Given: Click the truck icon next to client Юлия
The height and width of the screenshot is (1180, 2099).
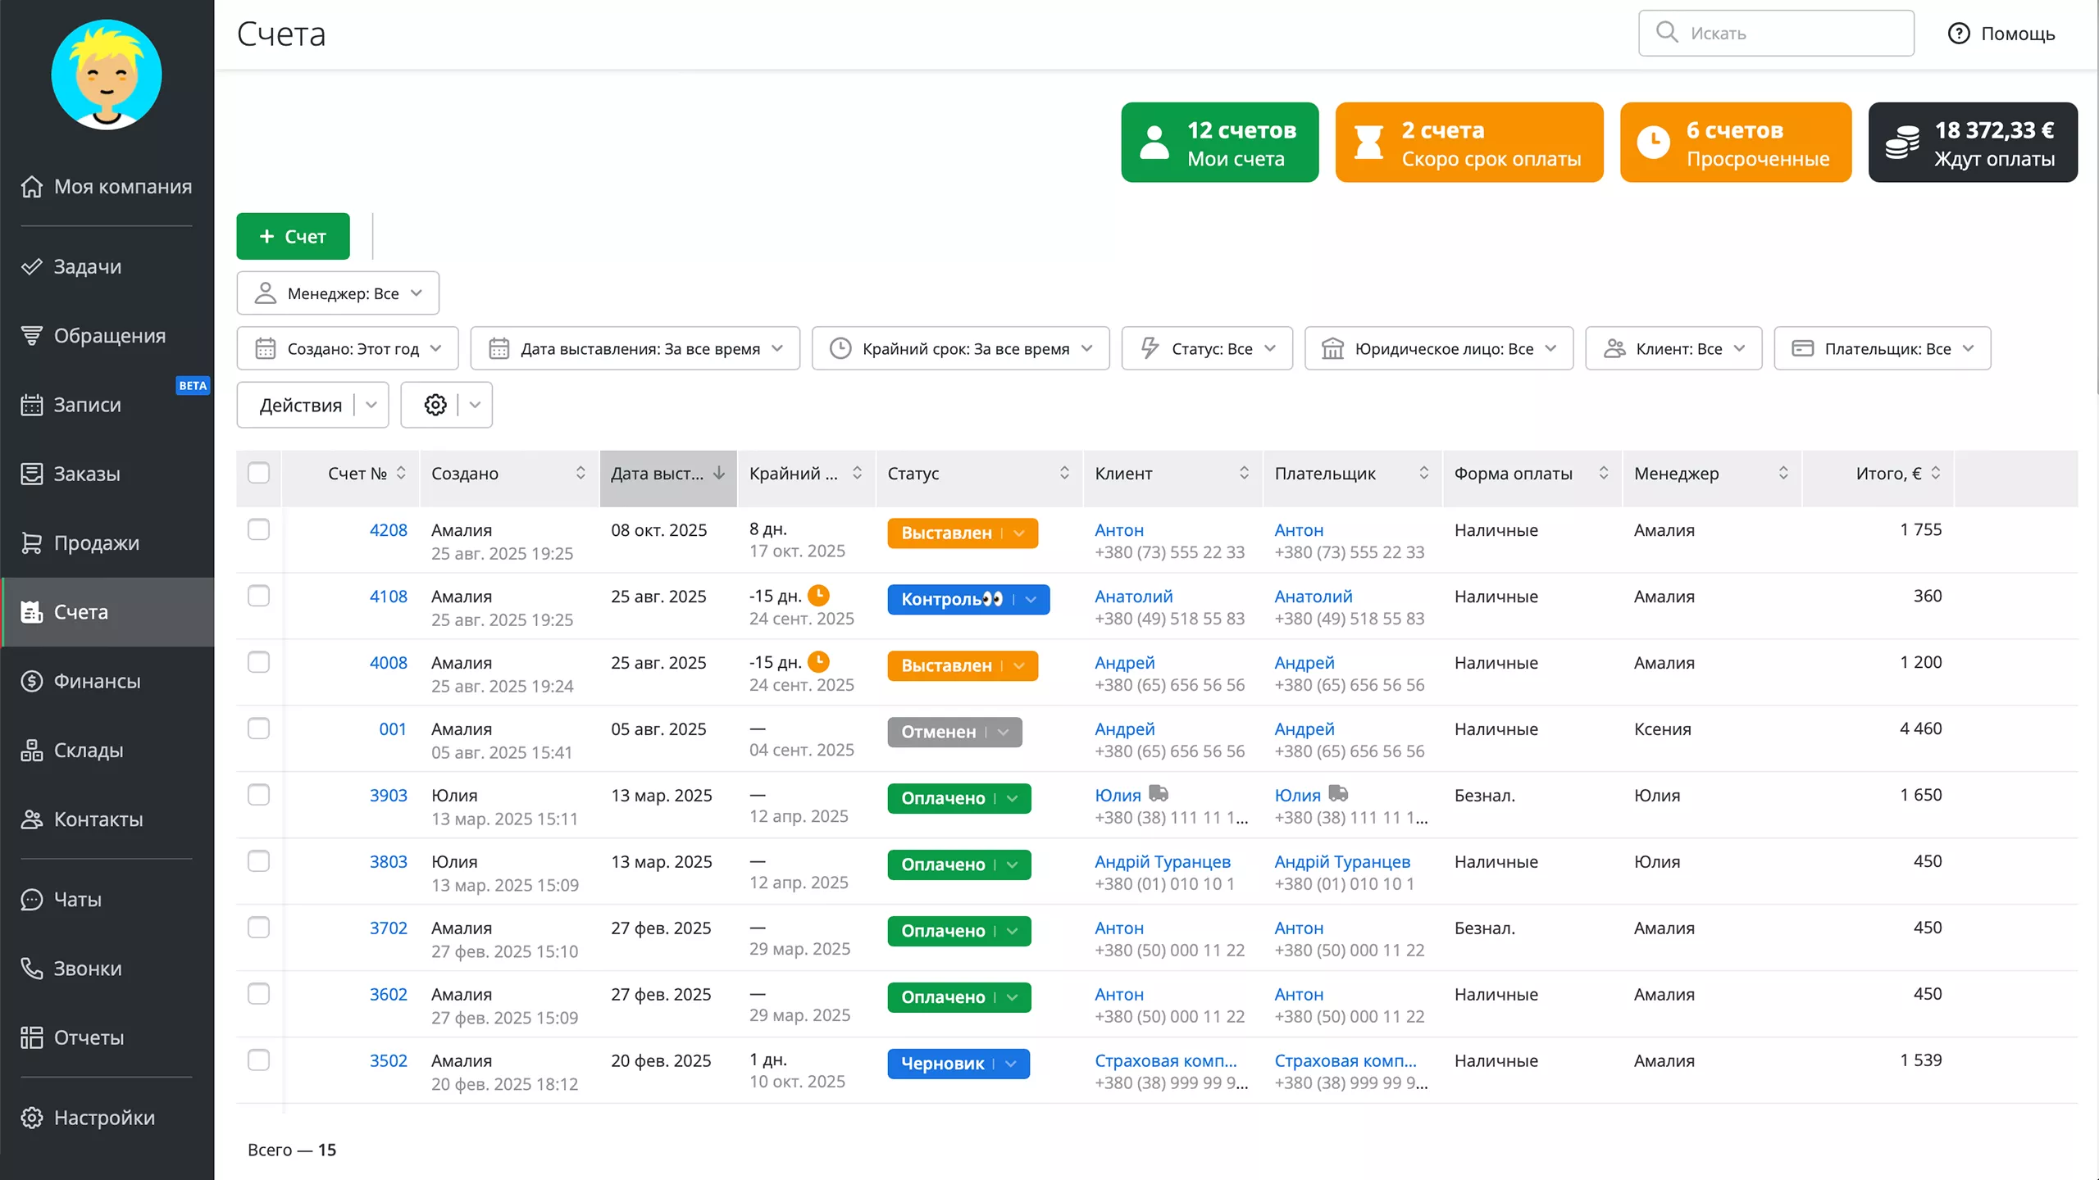Looking at the screenshot, I should [1158, 793].
